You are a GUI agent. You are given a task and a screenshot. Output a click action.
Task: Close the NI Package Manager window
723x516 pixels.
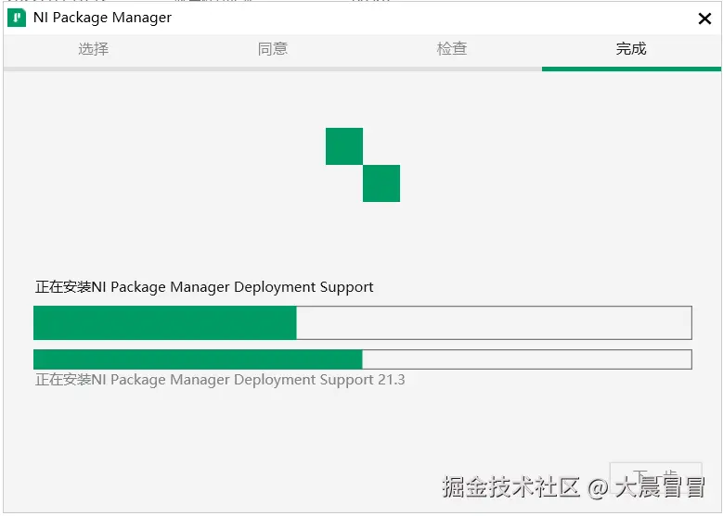coord(704,18)
